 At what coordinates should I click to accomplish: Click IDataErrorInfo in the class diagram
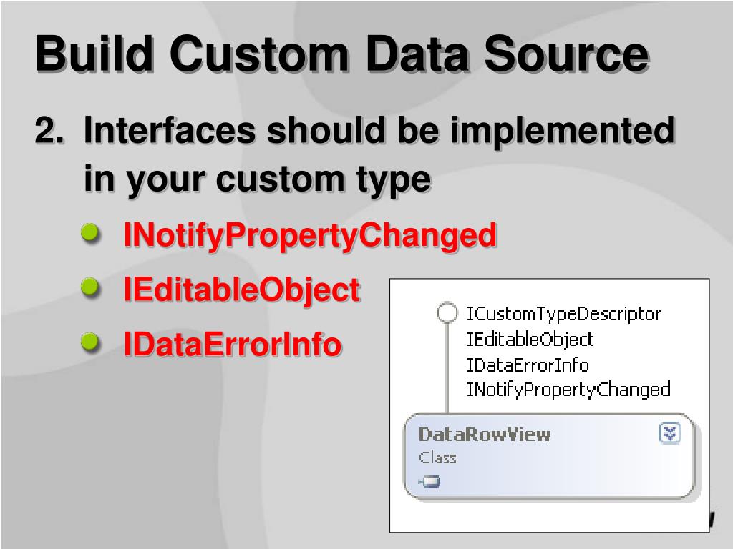click(528, 365)
